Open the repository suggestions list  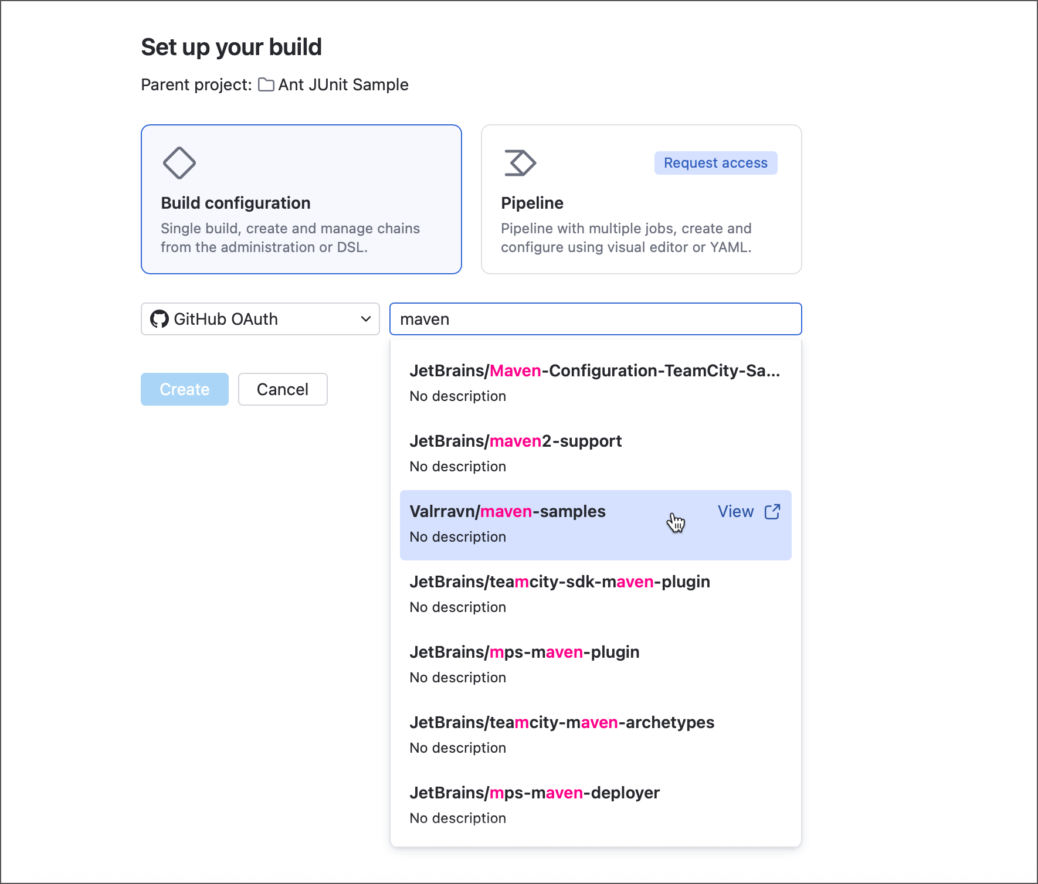(x=595, y=319)
